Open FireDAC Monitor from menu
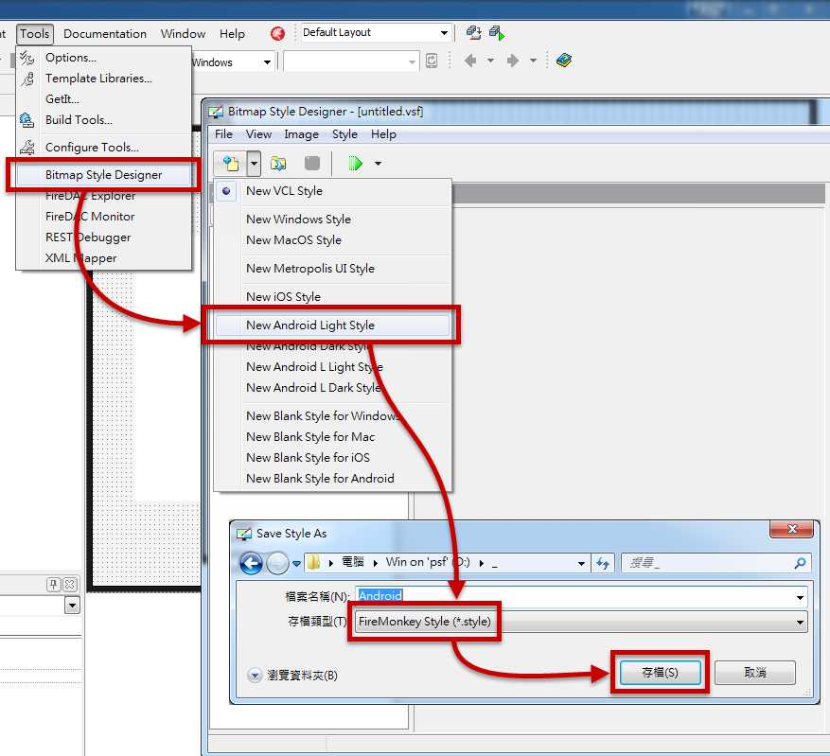The width and height of the screenshot is (830, 756). (104, 217)
